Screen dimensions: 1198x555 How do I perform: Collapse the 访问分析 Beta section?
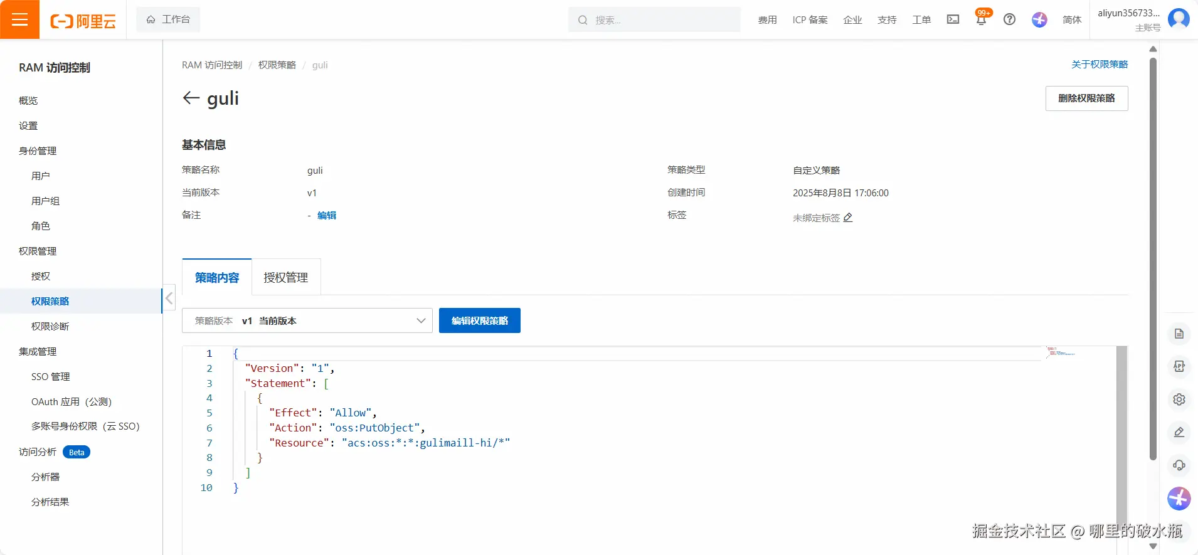[x=55, y=452]
